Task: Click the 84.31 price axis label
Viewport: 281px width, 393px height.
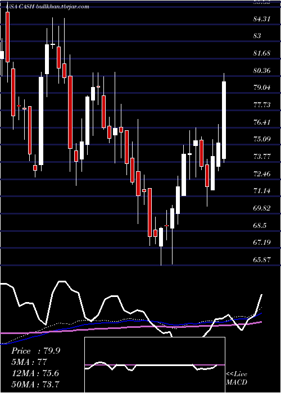Action: coord(262,19)
